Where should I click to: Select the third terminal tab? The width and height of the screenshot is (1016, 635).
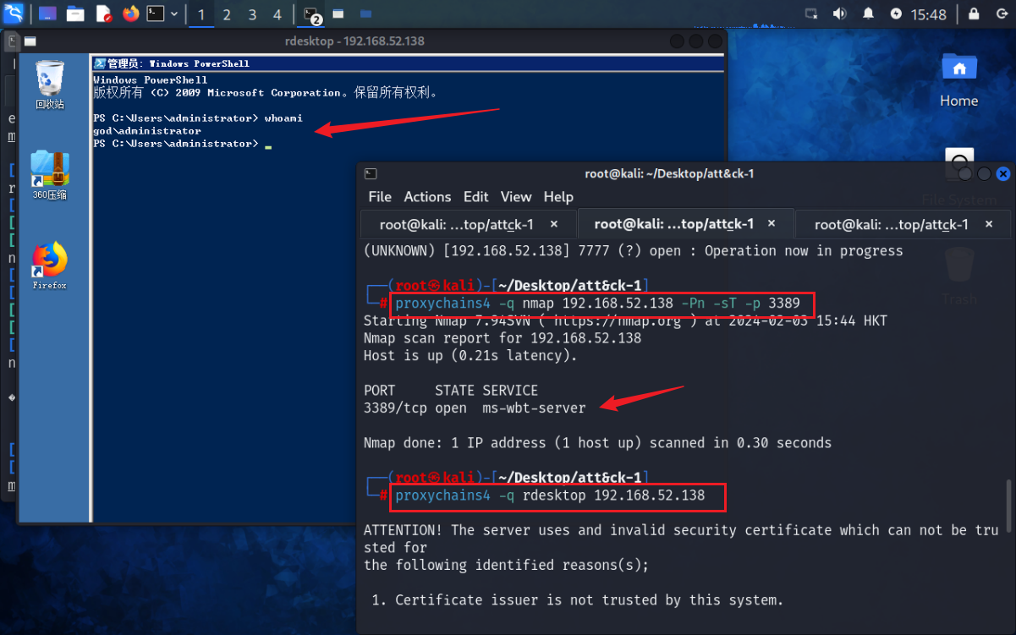[x=891, y=224]
